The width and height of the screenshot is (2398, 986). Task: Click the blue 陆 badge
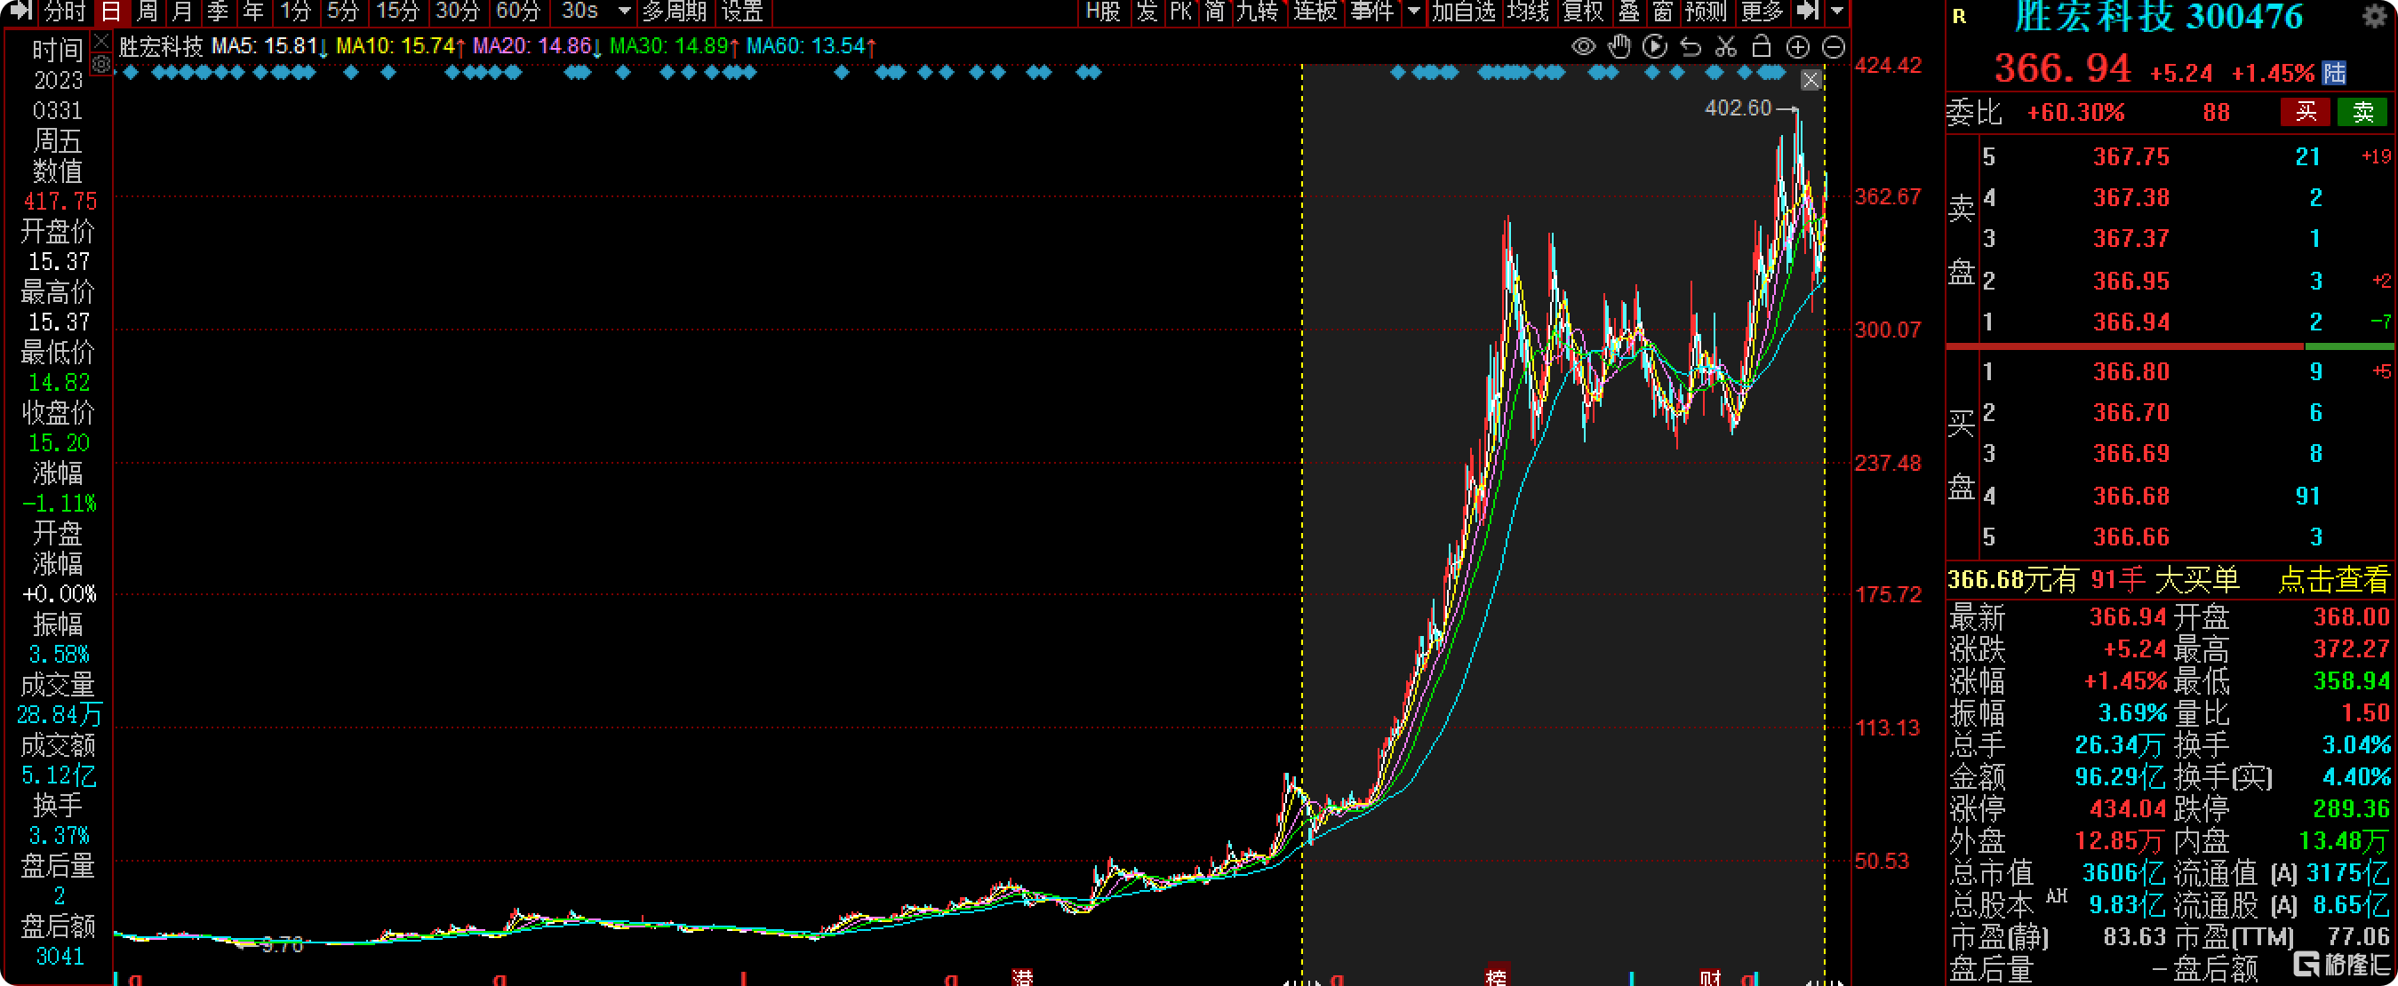click(2335, 73)
